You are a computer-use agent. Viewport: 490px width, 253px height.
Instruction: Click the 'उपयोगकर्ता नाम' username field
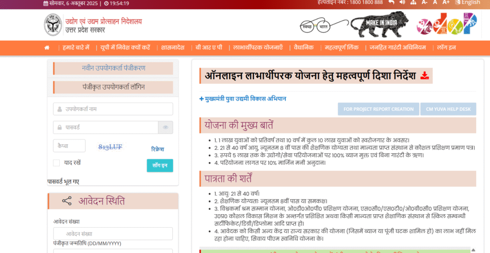tap(113, 109)
